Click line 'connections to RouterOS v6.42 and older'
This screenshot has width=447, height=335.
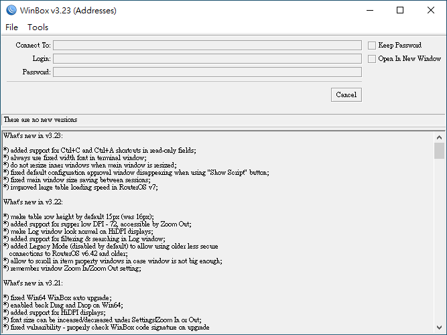click(68, 254)
